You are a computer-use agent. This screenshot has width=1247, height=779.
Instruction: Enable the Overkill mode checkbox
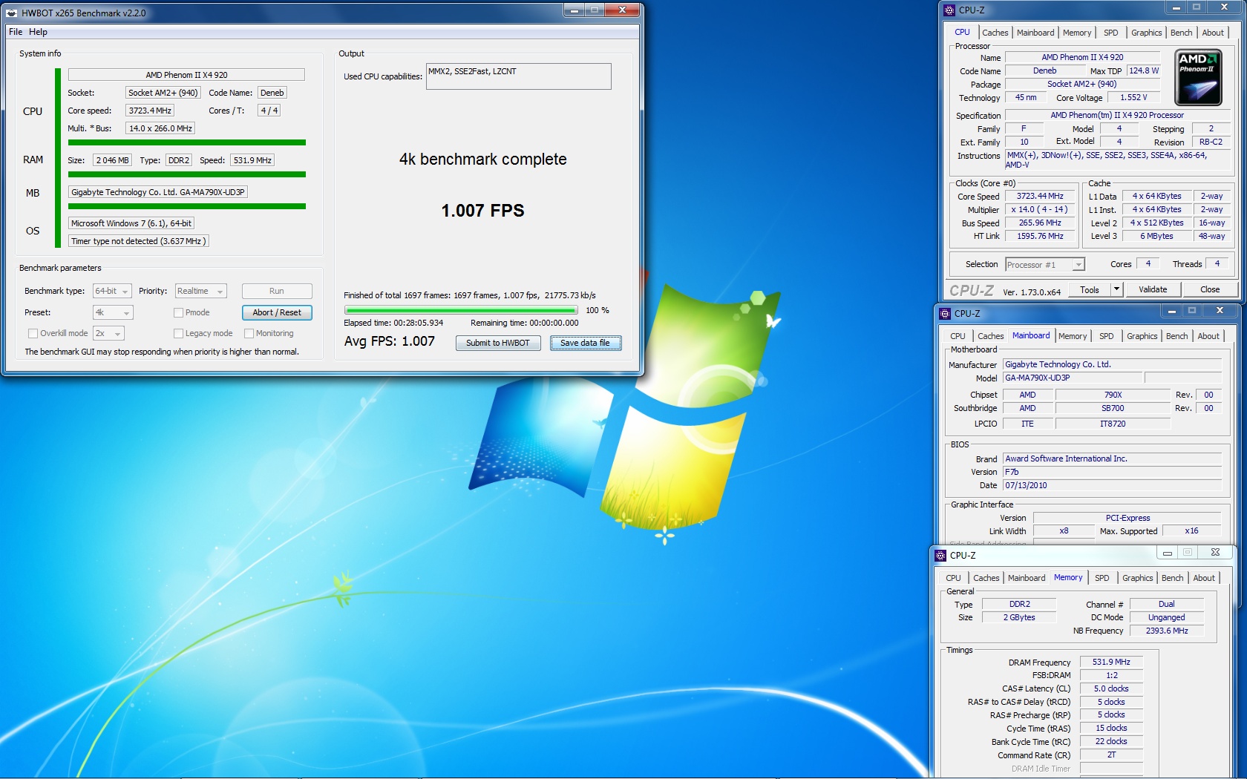pos(33,333)
